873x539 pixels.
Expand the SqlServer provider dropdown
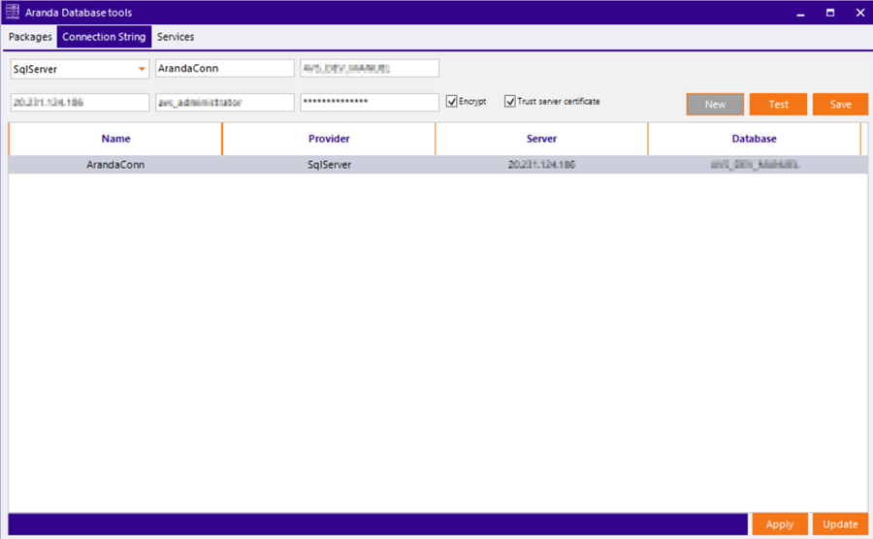[x=142, y=69]
